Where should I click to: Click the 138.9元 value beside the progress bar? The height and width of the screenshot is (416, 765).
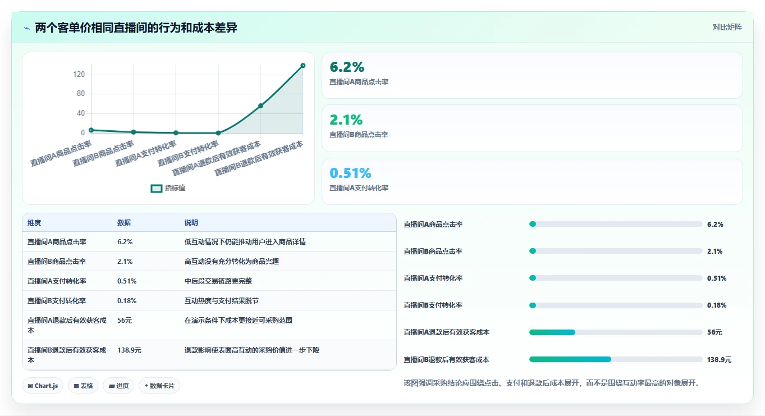coord(720,360)
